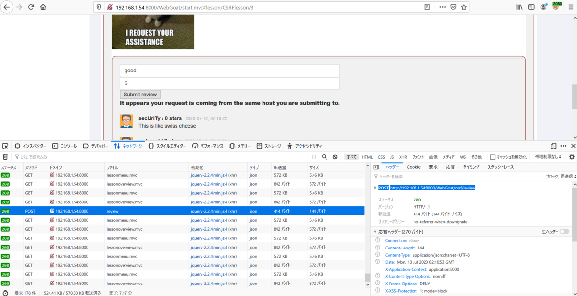Toggle the CSS filter button
The height and width of the screenshot is (296, 577).
pos(381,157)
